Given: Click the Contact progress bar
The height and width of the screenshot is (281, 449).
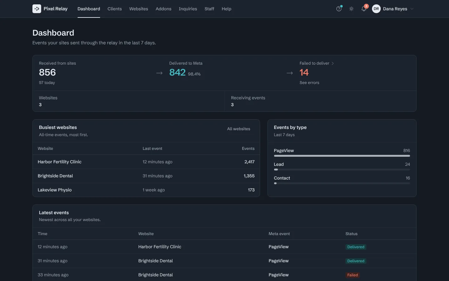Looking at the screenshot, I should [x=342, y=183].
